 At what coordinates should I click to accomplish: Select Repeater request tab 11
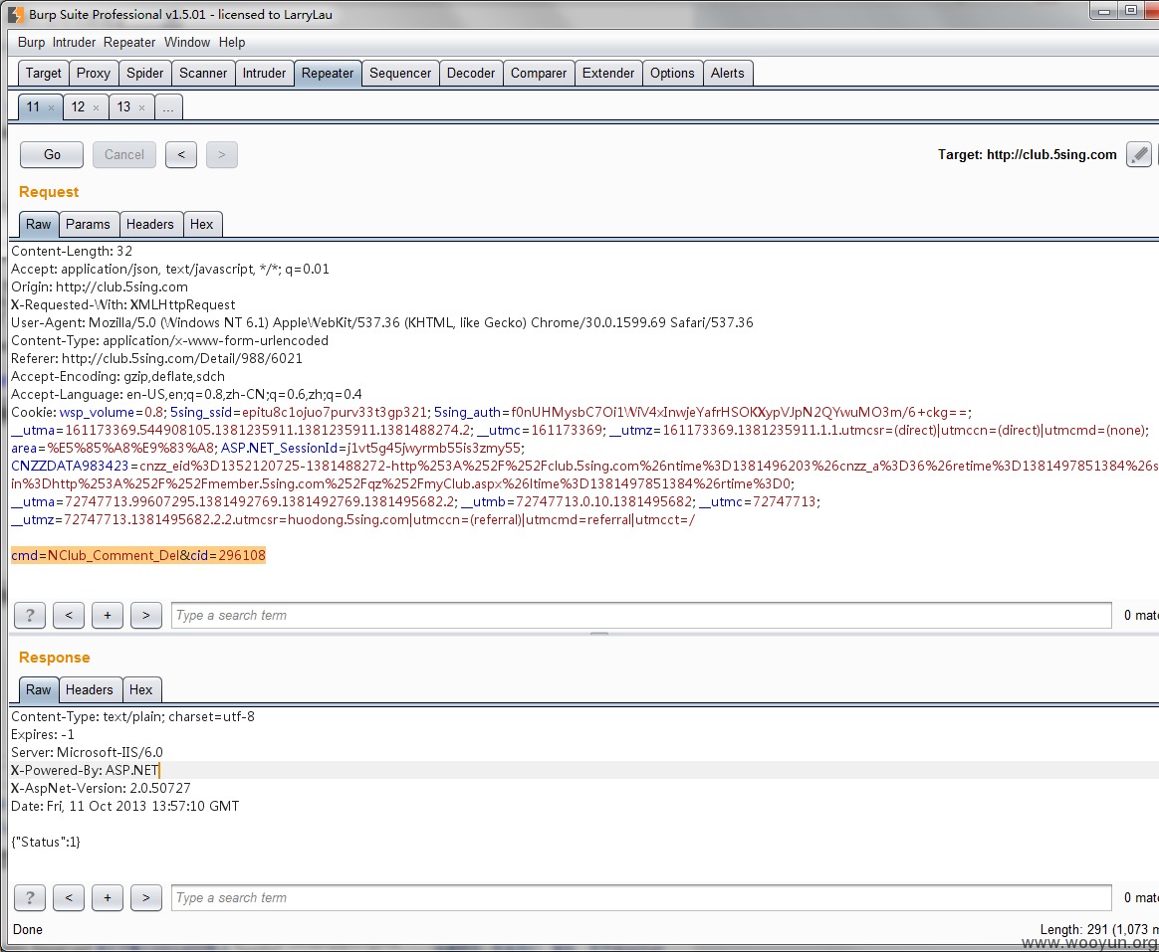point(33,107)
